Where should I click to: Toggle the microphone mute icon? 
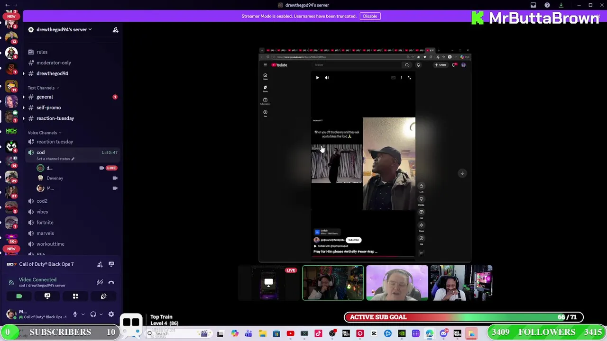pyautogui.click(x=75, y=314)
